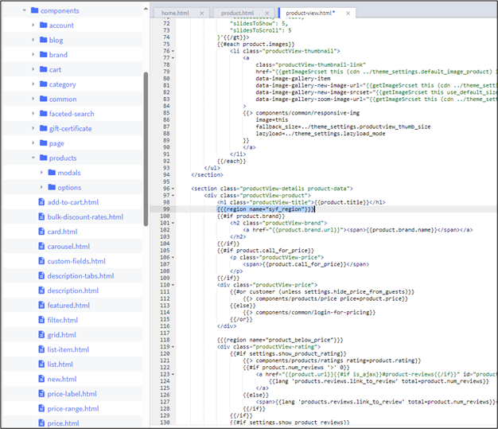Collapse the products folder arrow
This screenshot has height=429, width=498.
(33, 158)
